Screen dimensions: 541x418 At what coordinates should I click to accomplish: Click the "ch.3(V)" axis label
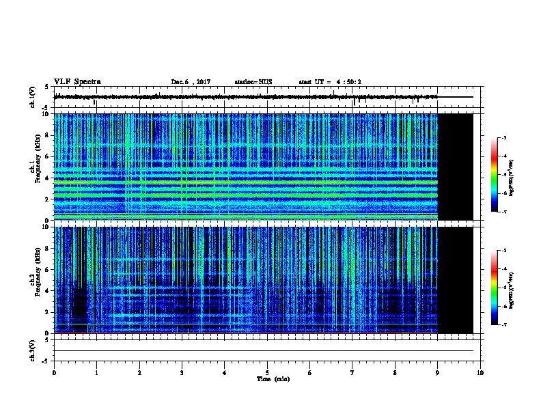[33, 350]
